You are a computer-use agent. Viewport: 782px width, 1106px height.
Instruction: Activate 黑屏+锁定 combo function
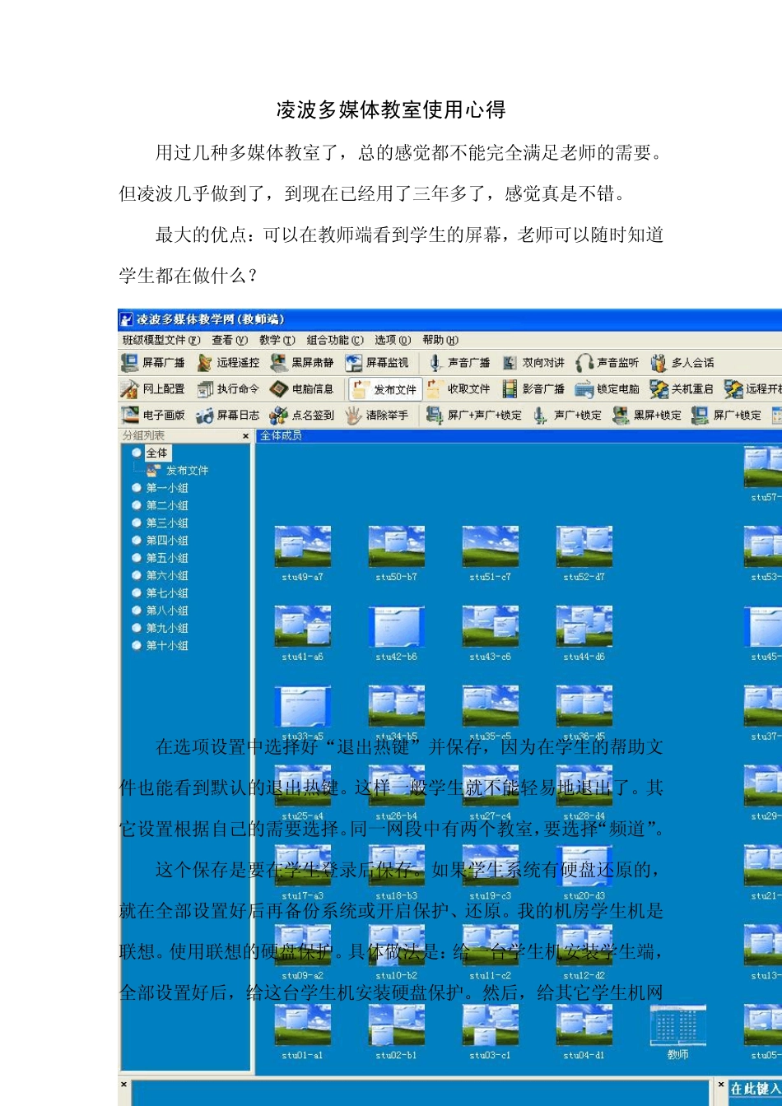[x=647, y=416]
